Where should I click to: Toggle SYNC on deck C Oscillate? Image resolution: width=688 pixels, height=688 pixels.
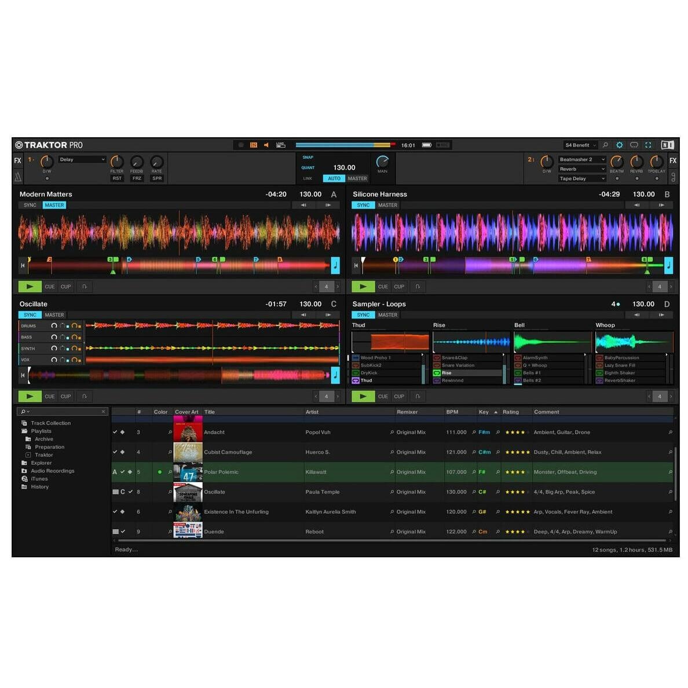(x=30, y=314)
